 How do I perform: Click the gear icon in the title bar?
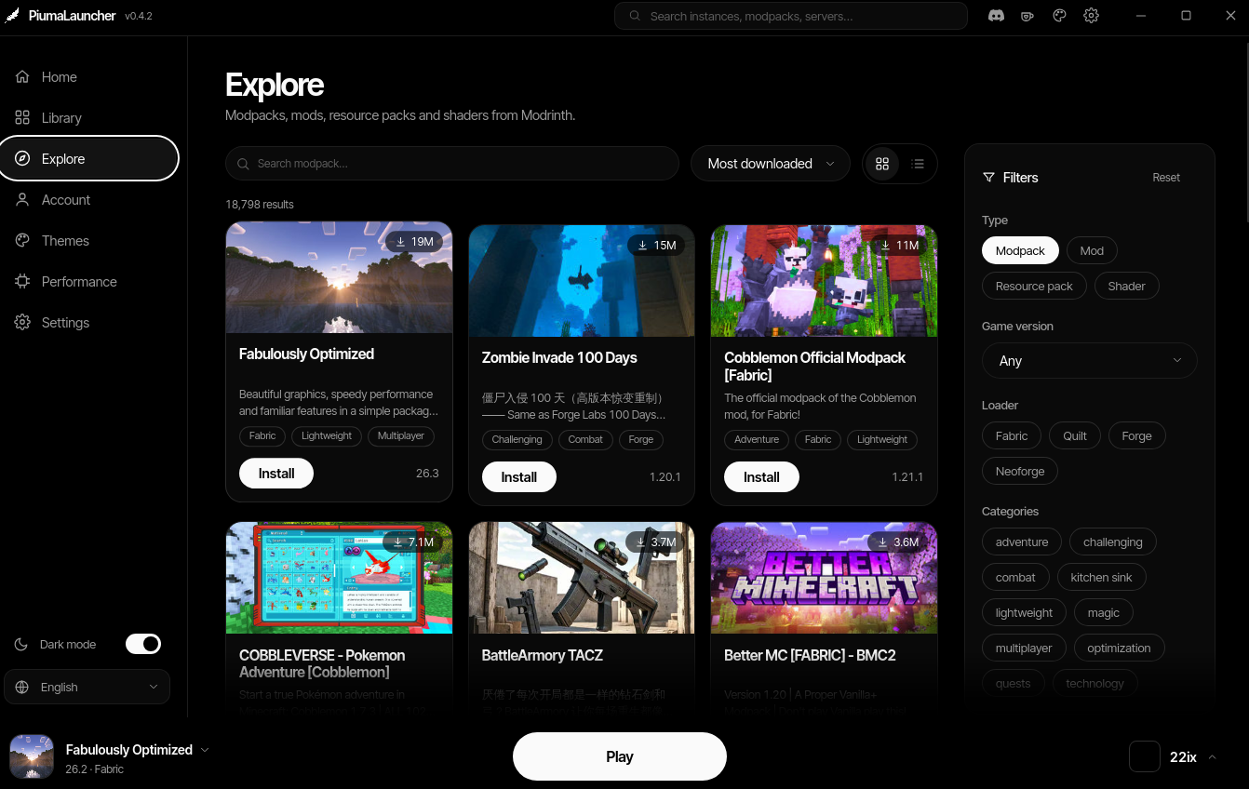pyautogui.click(x=1091, y=16)
